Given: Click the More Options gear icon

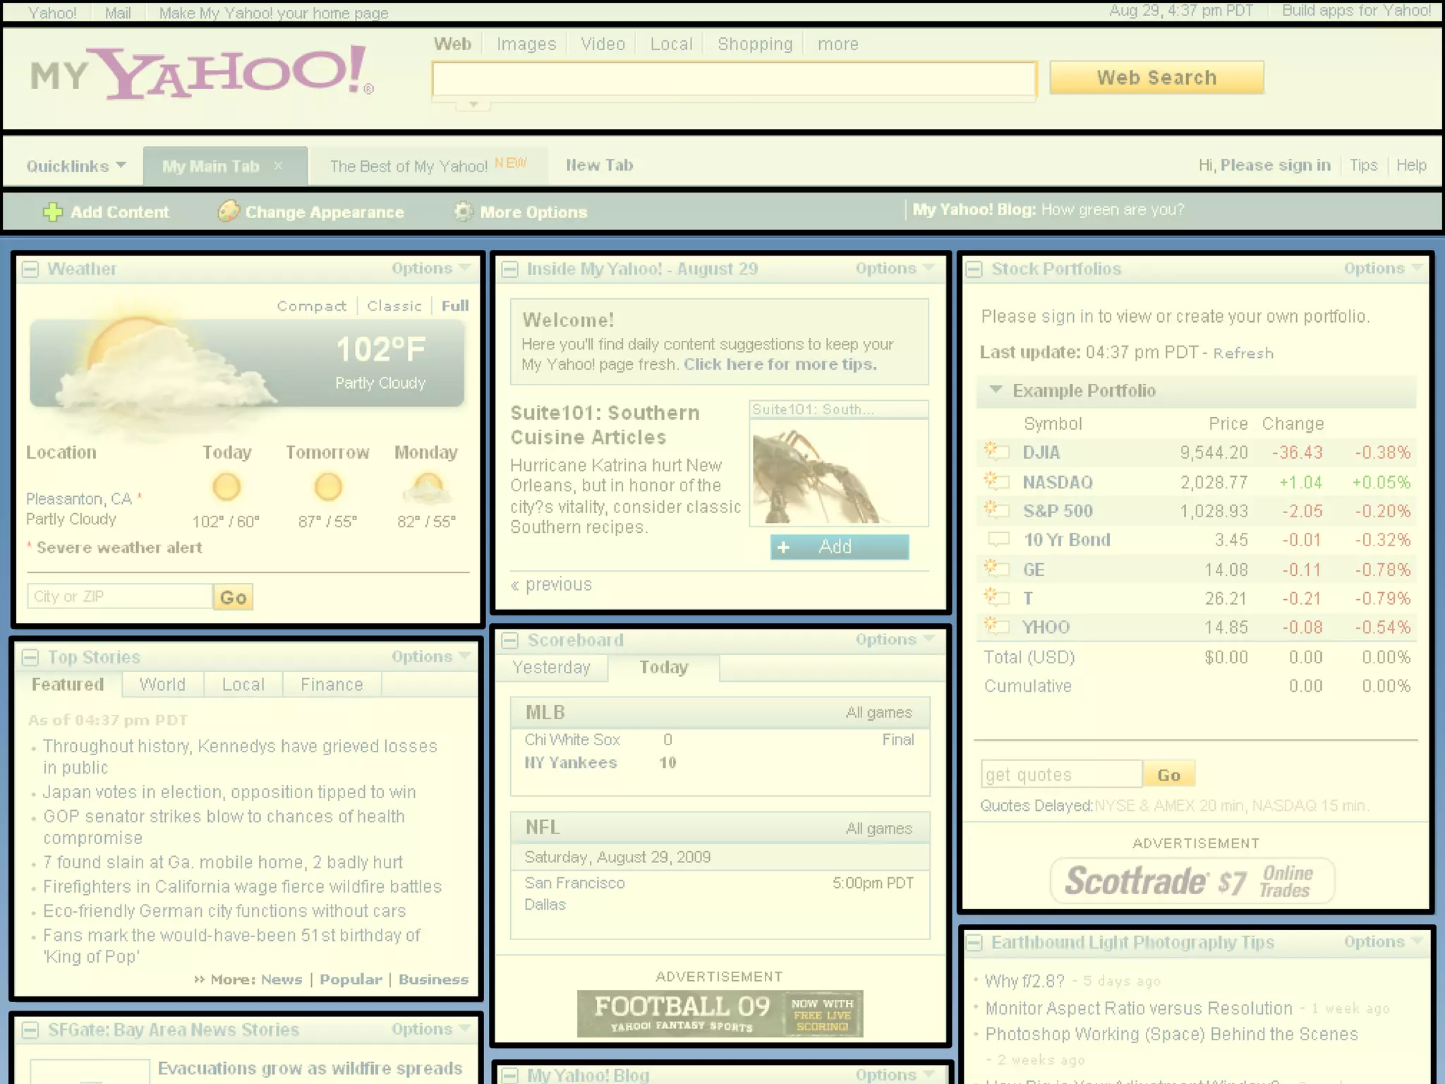Looking at the screenshot, I should (x=463, y=211).
